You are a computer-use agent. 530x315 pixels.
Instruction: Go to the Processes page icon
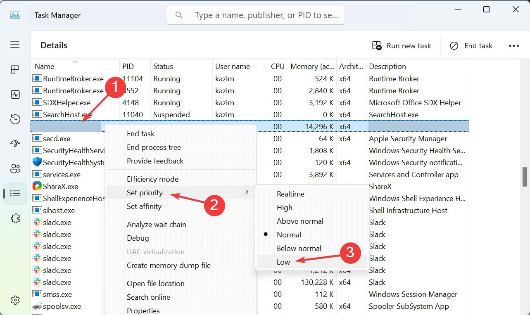click(15, 69)
